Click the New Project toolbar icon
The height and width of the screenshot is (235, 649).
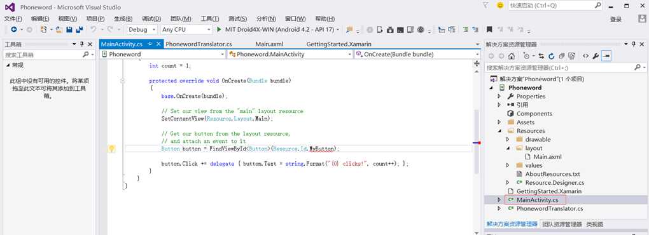click(43, 29)
